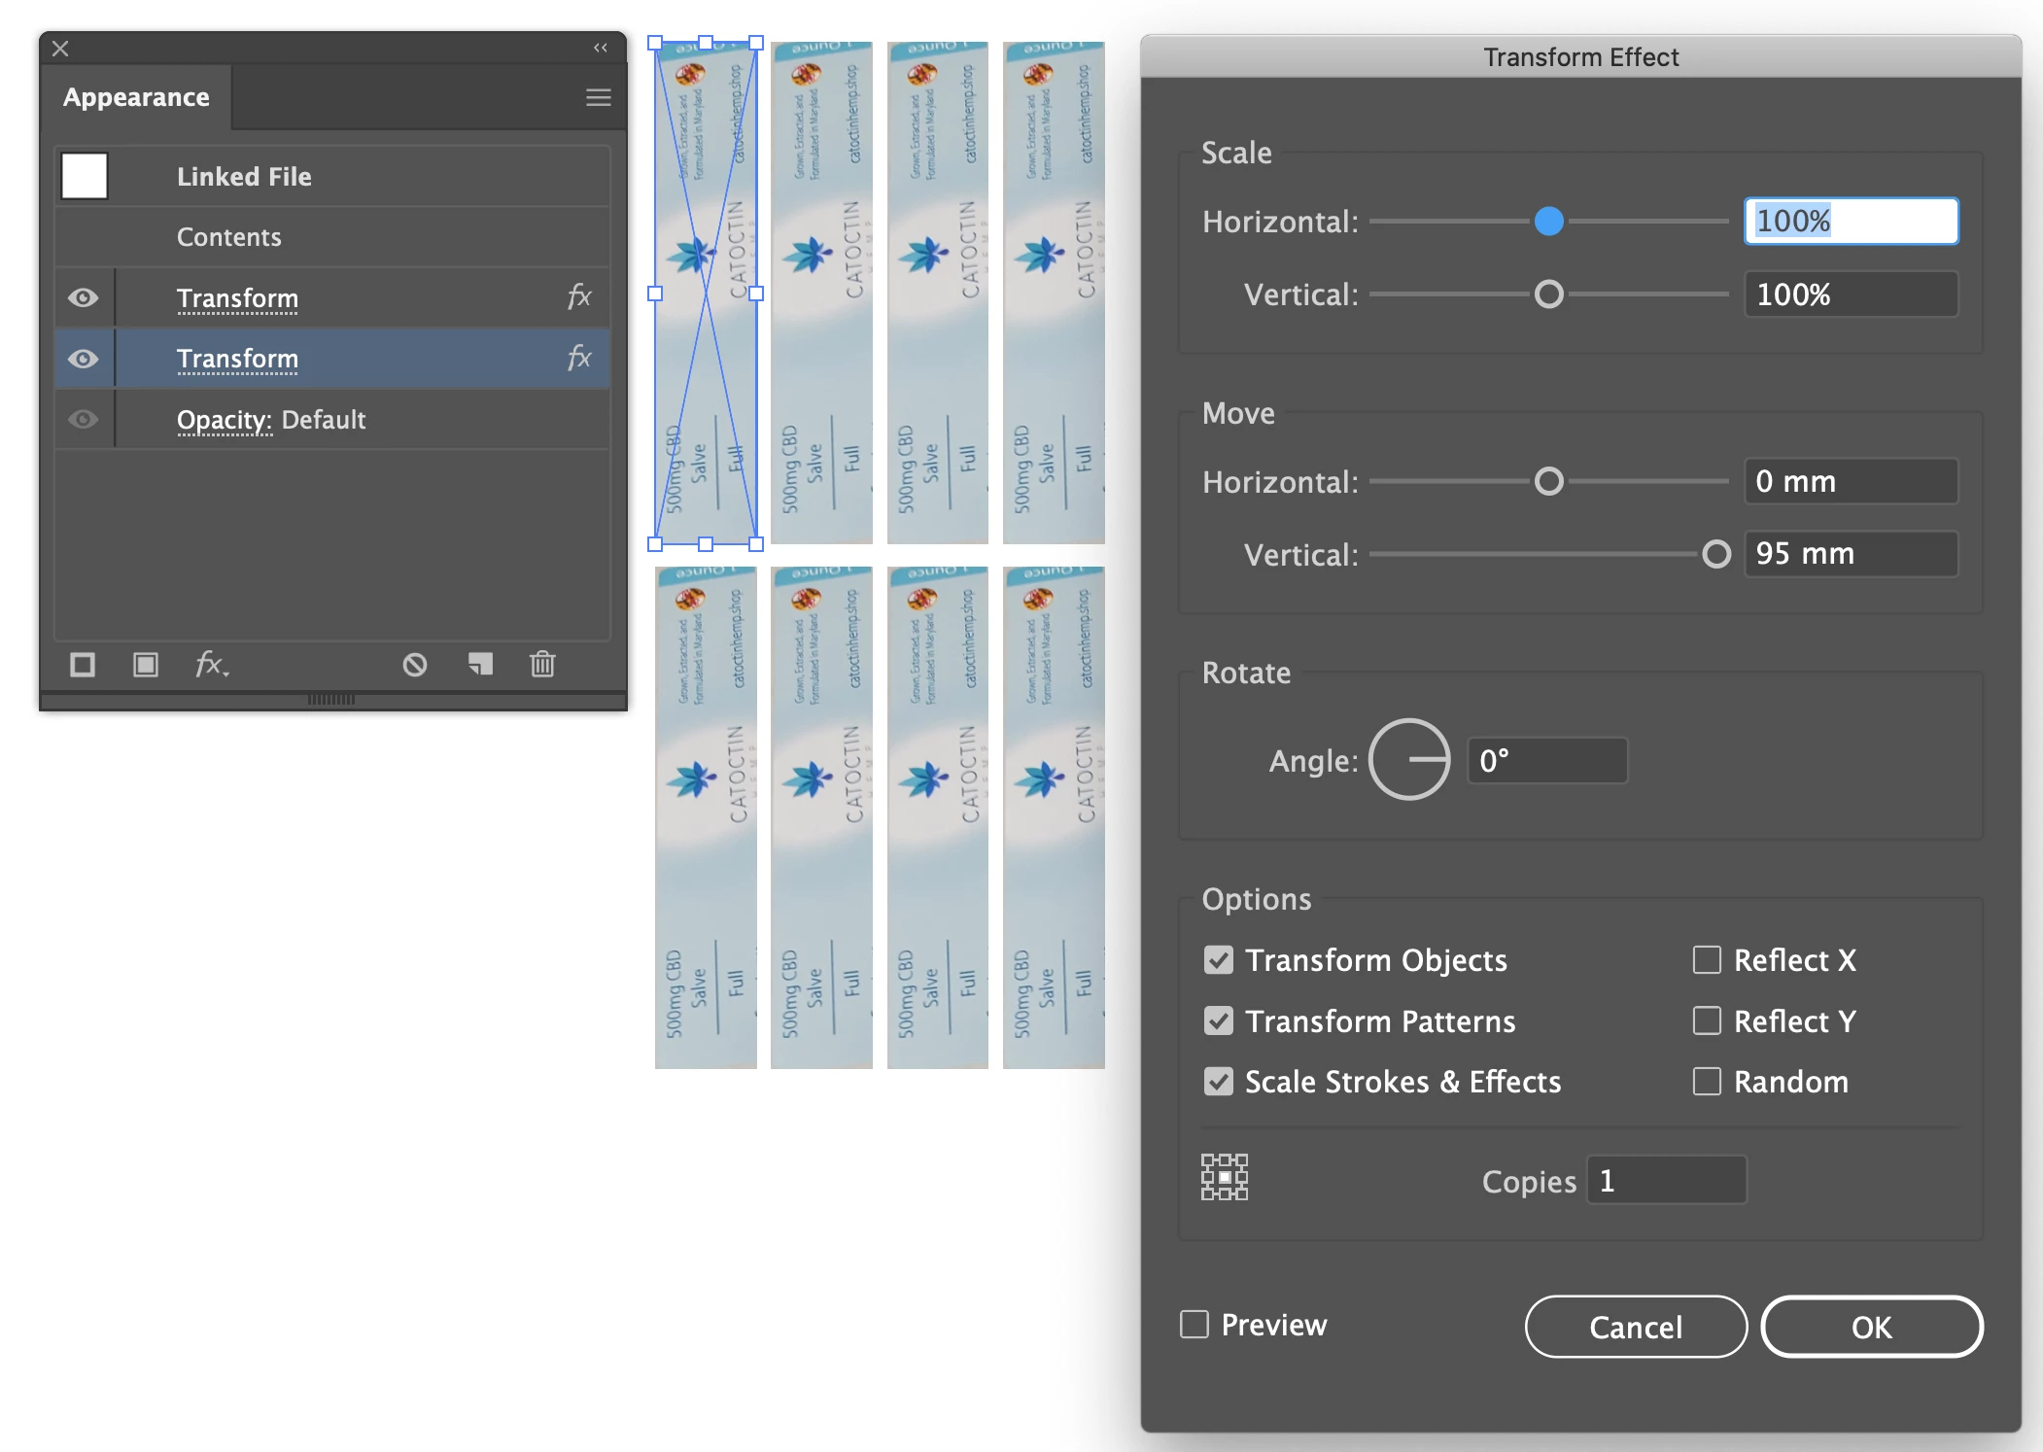Screen dimensions: 2043x1452
Task: Uncheck Scale Strokes & Effects
Action: click(1219, 1081)
